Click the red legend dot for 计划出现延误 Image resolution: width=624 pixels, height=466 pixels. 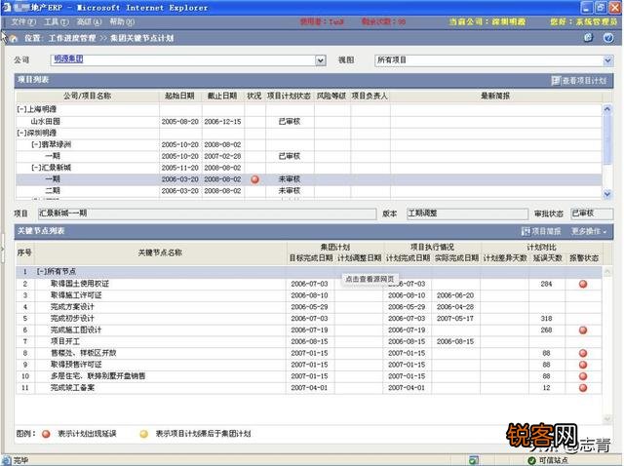click(x=46, y=434)
